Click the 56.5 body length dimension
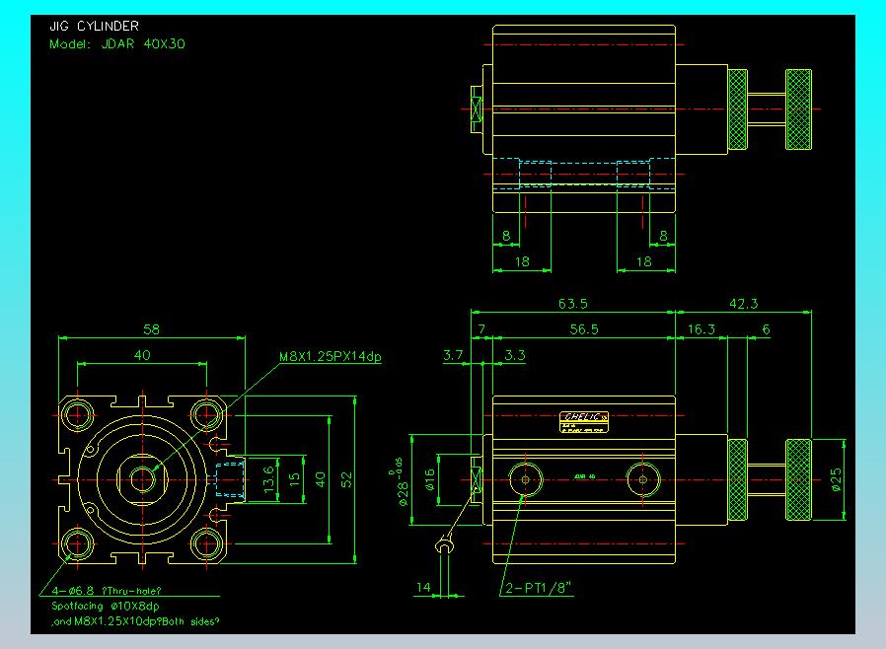The width and height of the screenshot is (886, 649). (x=584, y=329)
